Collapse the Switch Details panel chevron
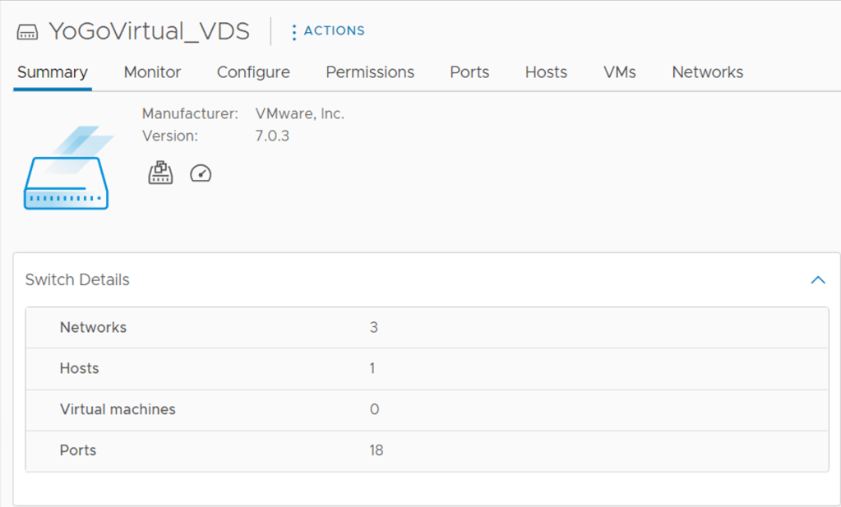The image size is (841, 507). pos(817,280)
